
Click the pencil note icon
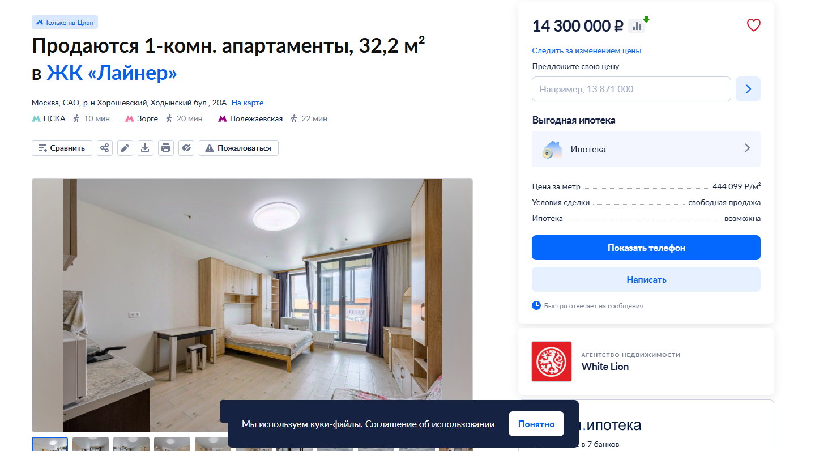click(x=125, y=148)
